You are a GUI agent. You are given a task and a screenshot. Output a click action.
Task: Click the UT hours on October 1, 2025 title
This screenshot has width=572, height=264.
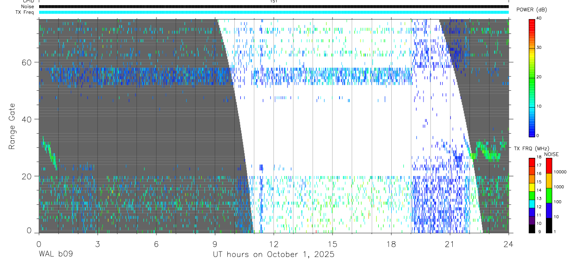(274, 255)
